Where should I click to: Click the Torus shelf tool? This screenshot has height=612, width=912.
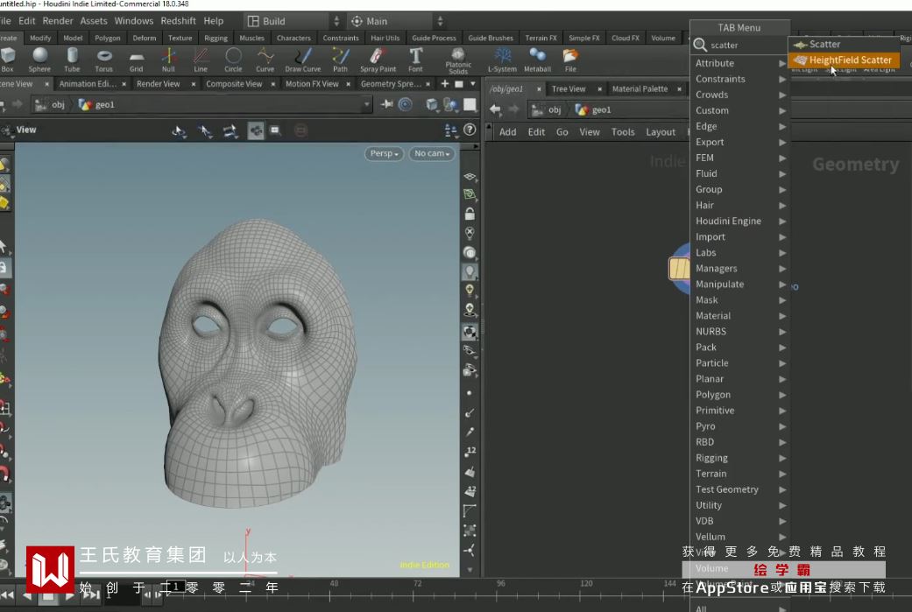[104, 59]
